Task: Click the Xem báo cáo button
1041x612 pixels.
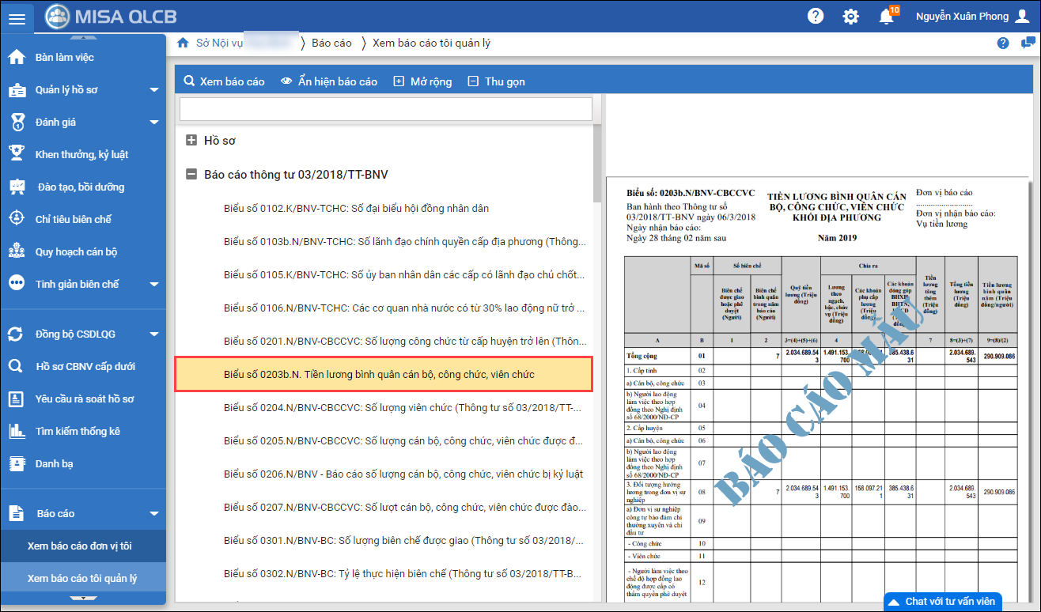Action: click(x=224, y=81)
